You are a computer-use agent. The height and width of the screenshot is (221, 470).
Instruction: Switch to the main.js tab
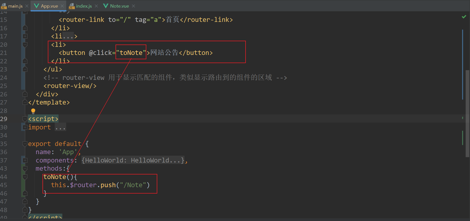pos(14,6)
